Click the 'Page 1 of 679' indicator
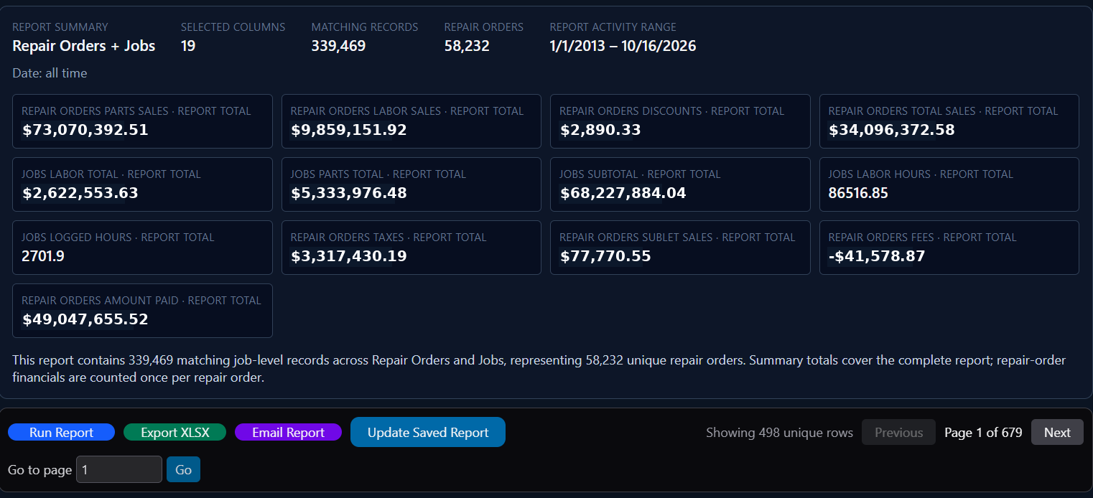Image resolution: width=1093 pixels, height=498 pixels. pyautogui.click(x=983, y=432)
